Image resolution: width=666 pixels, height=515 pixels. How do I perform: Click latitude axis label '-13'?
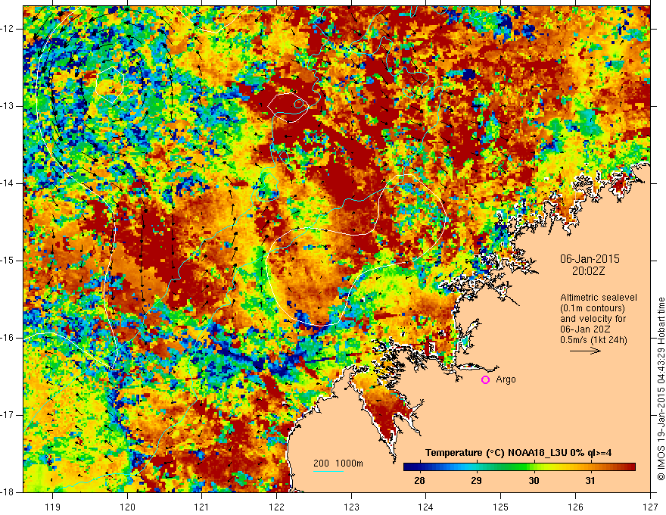click(8, 106)
